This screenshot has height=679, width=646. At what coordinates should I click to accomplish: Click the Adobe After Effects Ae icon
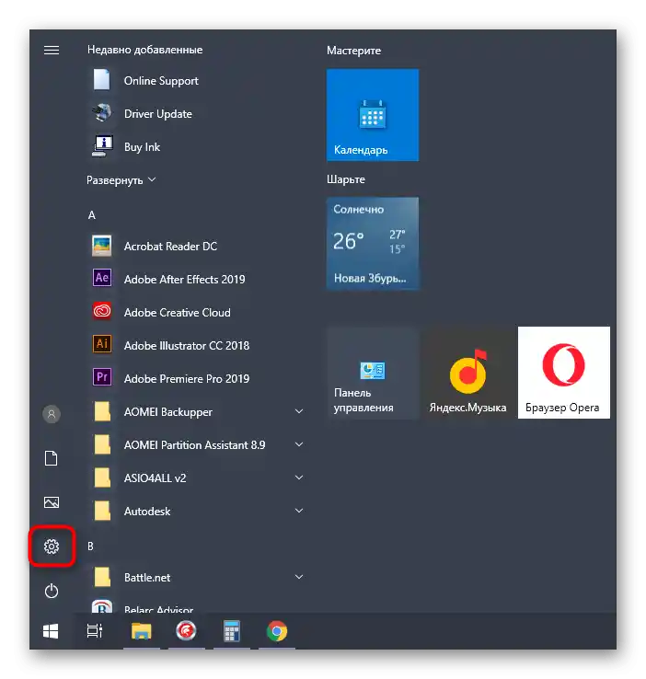point(102,278)
